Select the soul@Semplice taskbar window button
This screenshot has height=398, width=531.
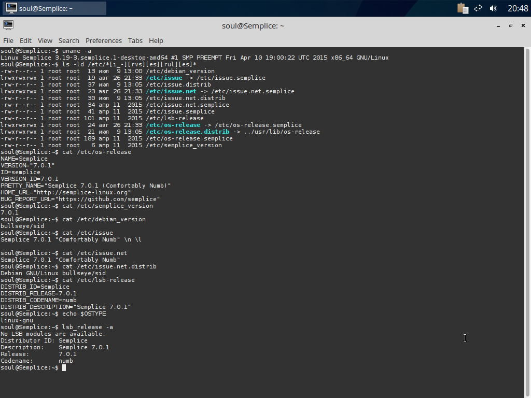[54, 8]
